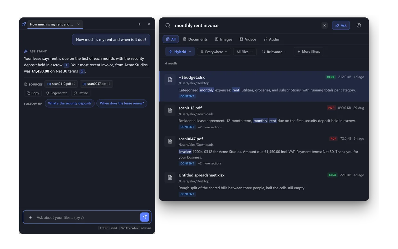Click More filters button
This screenshot has width=398, height=249.
[308, 52]
